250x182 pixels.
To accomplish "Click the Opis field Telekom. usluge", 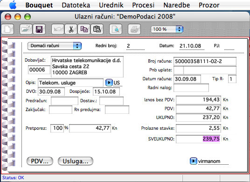I will [x=70, y=83].
